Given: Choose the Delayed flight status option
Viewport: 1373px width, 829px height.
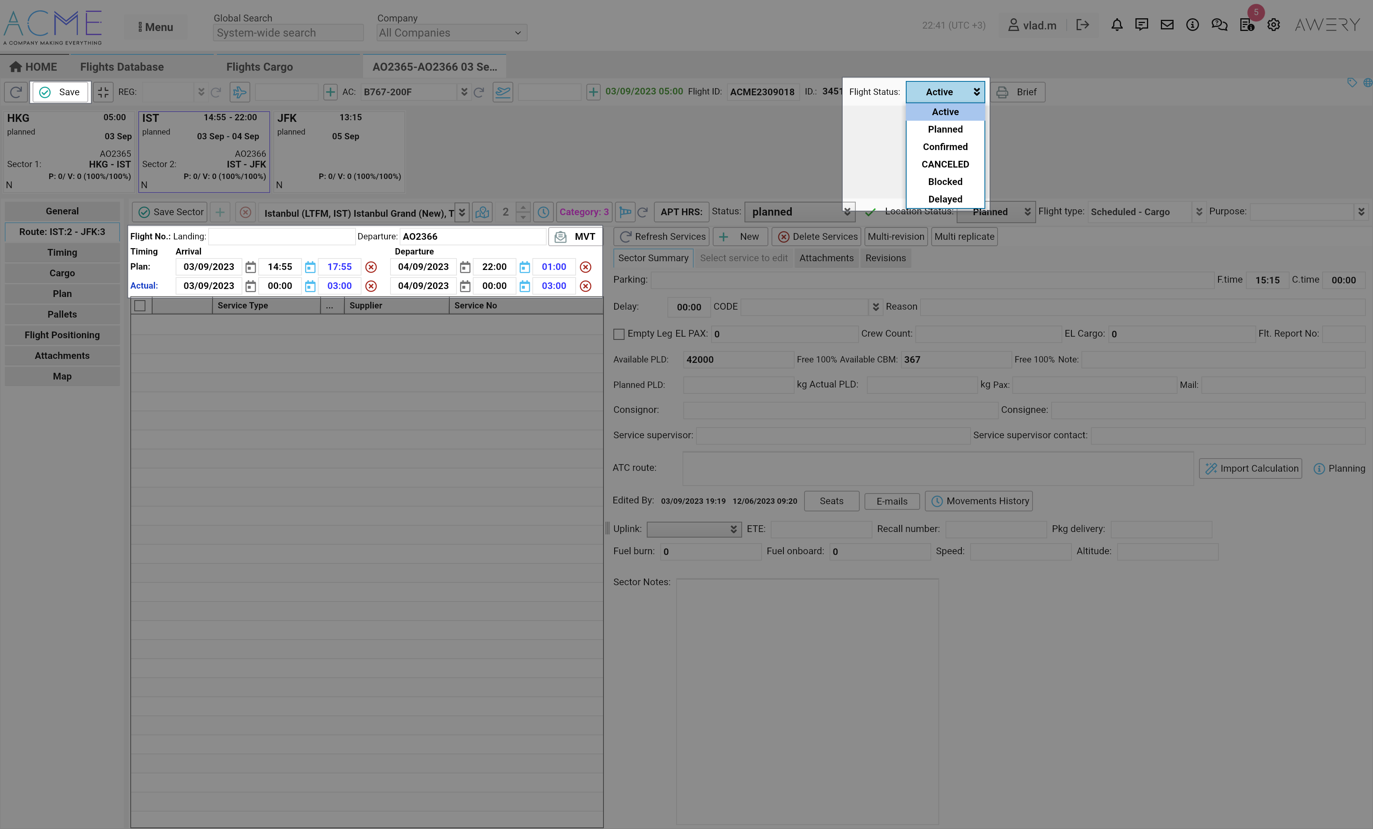Looking at the screenshot, I should [x=945, y=199].
